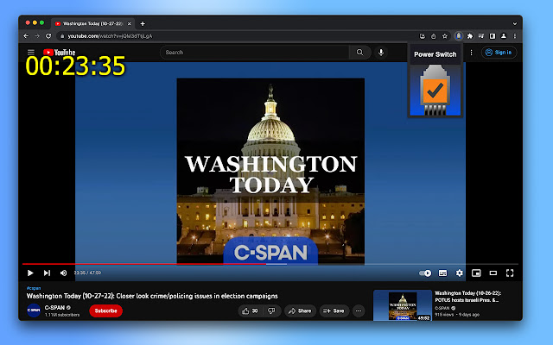Viewport: 553px width, 345px height.
Task: Close the Washington Today tab
Action: [x=129, y=23]
